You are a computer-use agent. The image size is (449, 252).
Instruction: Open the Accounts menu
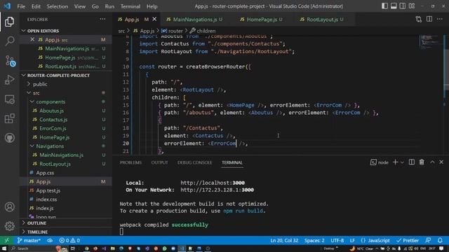pyautogui.click(x=9, y=206)
